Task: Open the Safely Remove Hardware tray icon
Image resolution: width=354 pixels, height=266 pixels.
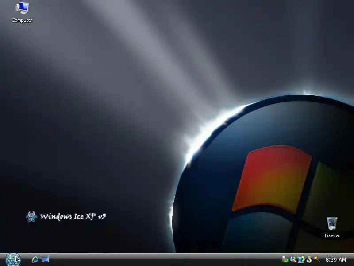Action: (x=285, y=259)
